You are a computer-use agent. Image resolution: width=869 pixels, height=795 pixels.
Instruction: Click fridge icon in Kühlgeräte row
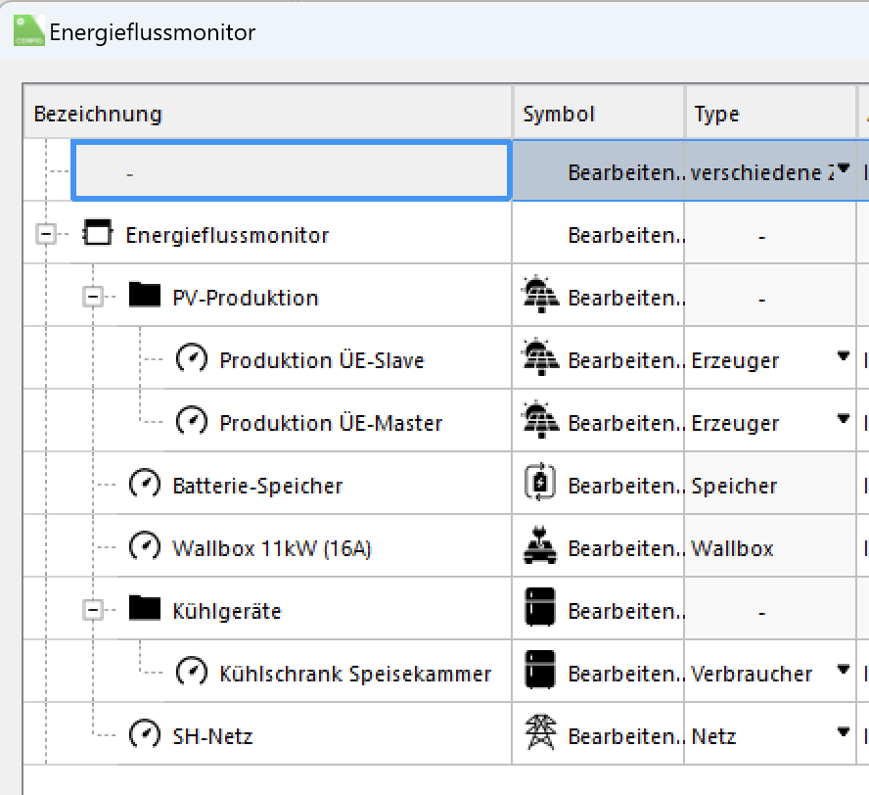541,611
